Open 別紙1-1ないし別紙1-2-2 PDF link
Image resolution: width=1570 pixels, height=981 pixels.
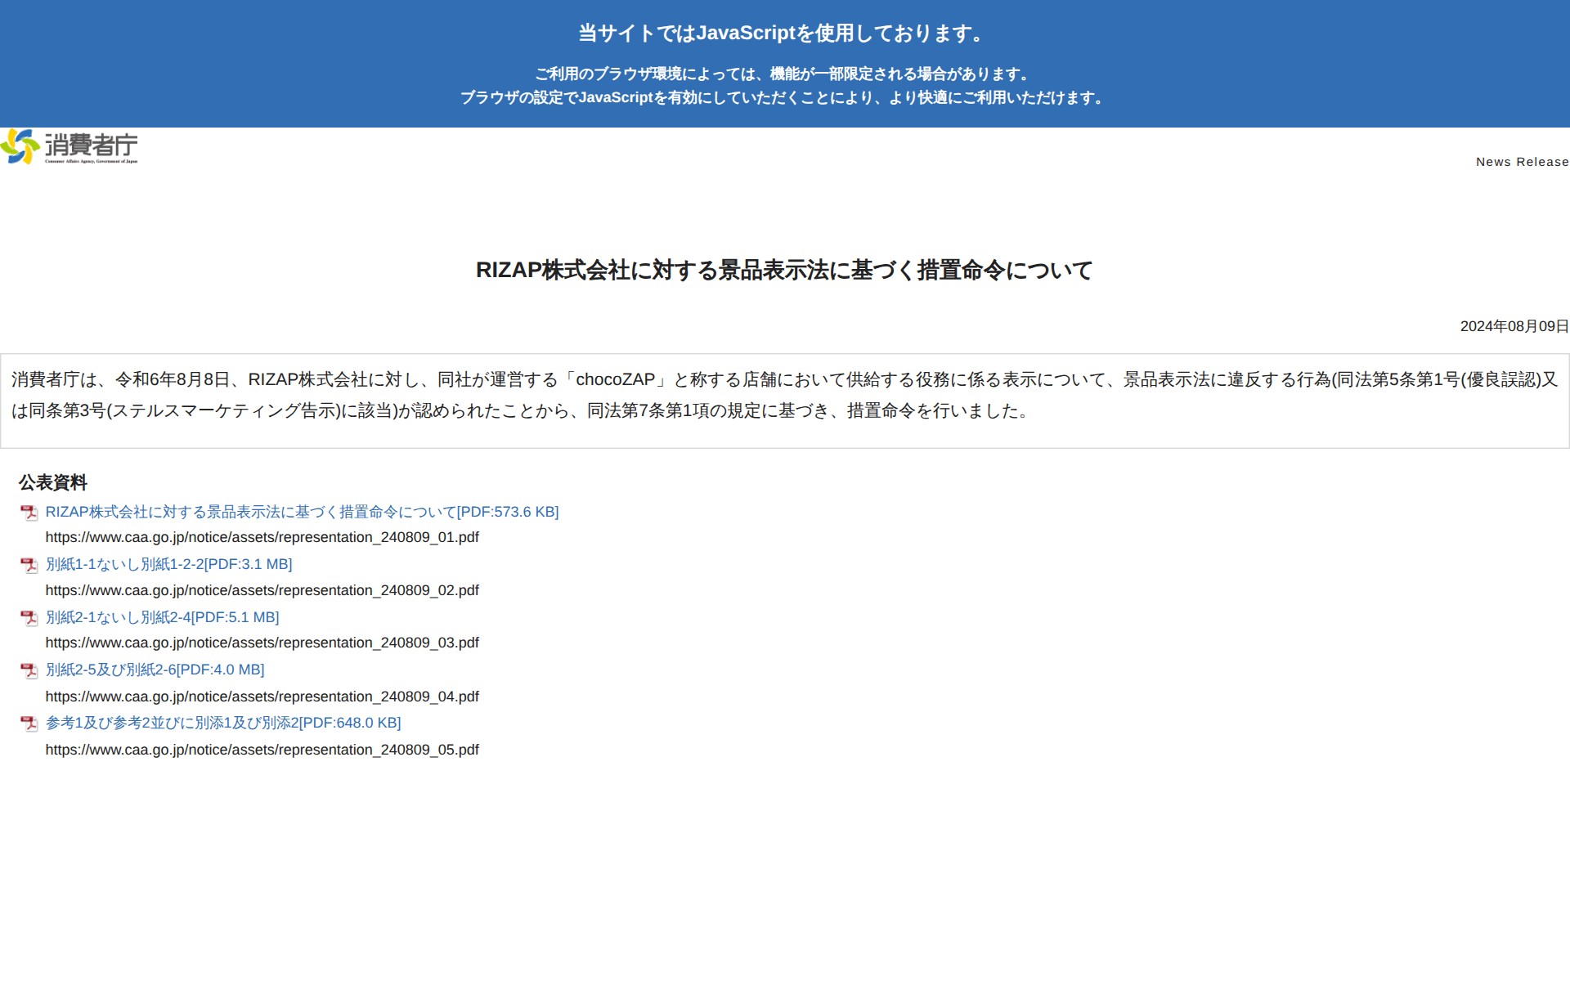(168, 564)
